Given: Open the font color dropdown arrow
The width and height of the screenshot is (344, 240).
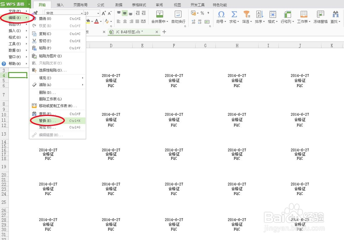Looking at the screenshot, I should [x=101, y=21].
